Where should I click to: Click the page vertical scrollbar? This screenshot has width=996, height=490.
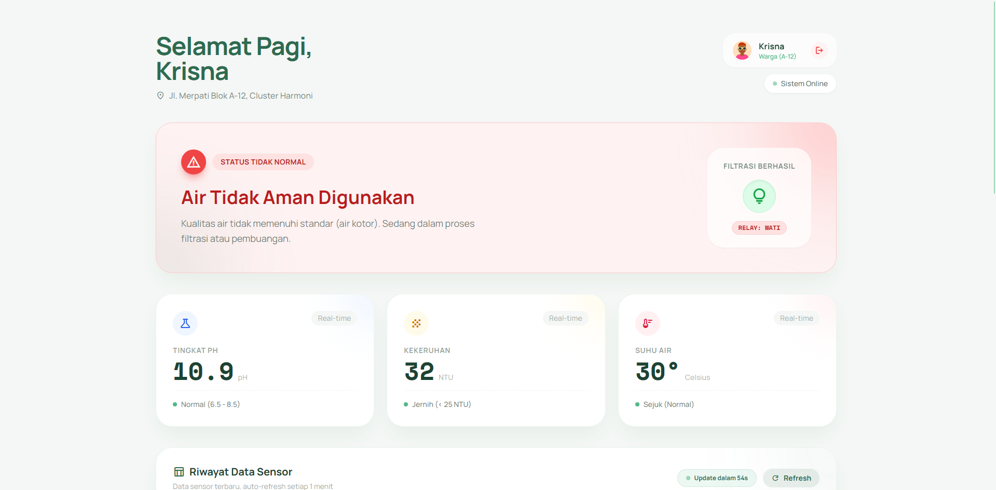coord(994,97)
